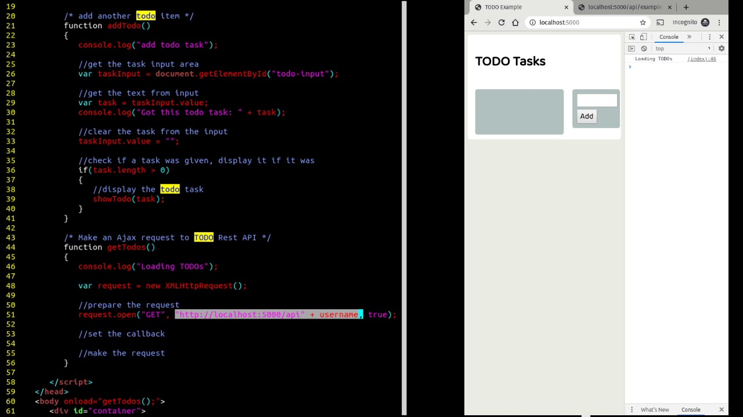Switch to the TODO Example tab
This screenshot has width=743, height=417.
pyautogui.click(x=521, y=7)
